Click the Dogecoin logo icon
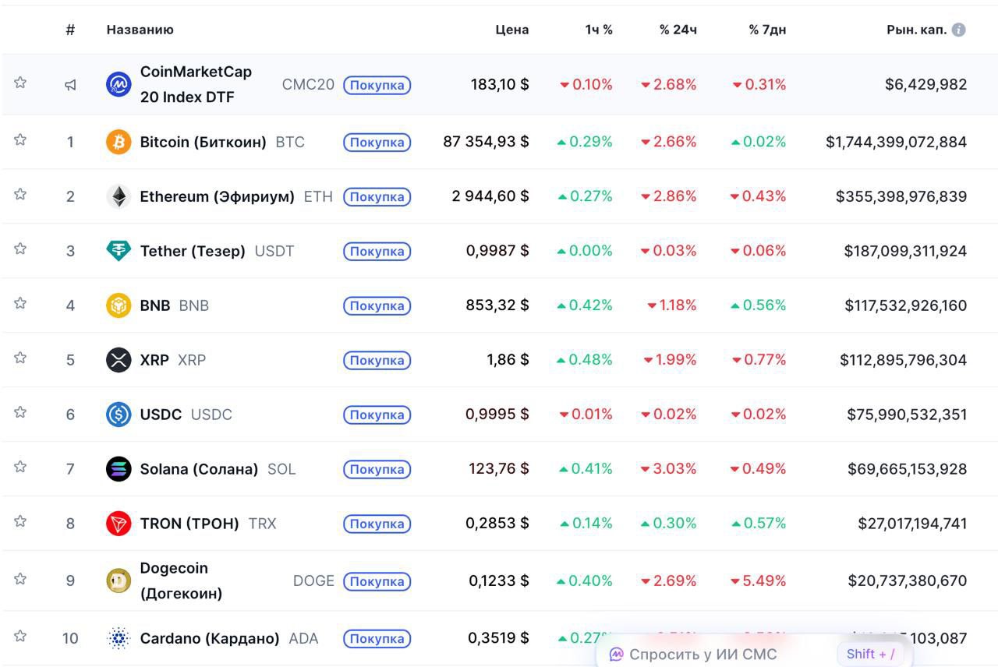The width and height of the screenshot is (998, 667). tap(119, 581)
